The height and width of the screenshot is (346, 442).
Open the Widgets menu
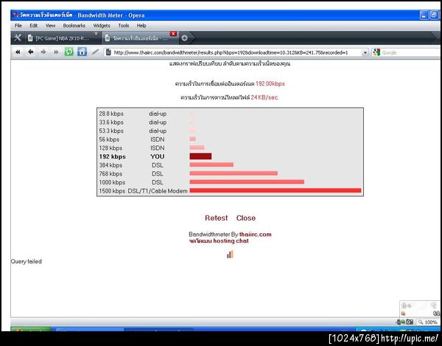pyautogui.click(x=102, y=26)
